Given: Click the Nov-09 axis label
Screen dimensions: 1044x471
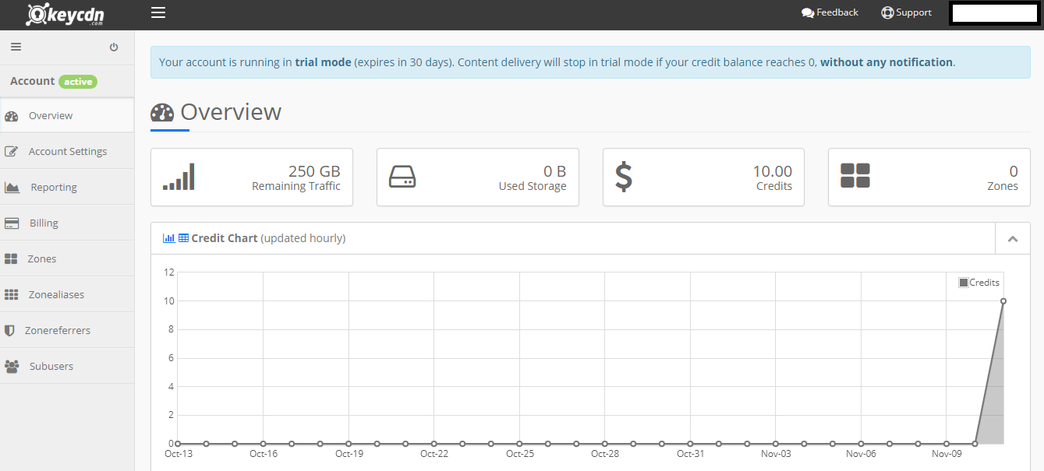Looking at the screenshot, I should pyautogui.click(x=946, y=454).
